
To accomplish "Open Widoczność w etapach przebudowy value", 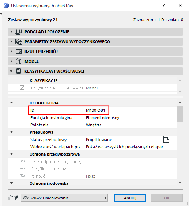I will tap(126, 147).
